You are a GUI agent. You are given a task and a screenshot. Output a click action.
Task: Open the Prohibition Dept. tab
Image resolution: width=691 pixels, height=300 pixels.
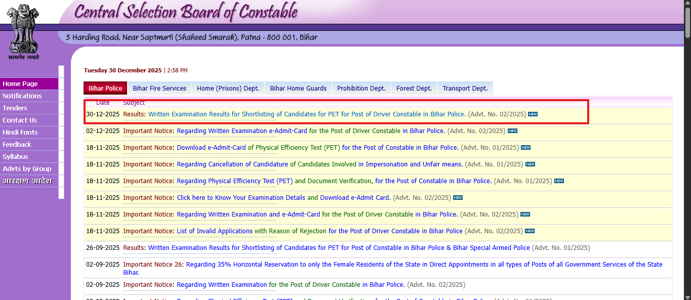(360, 88)
